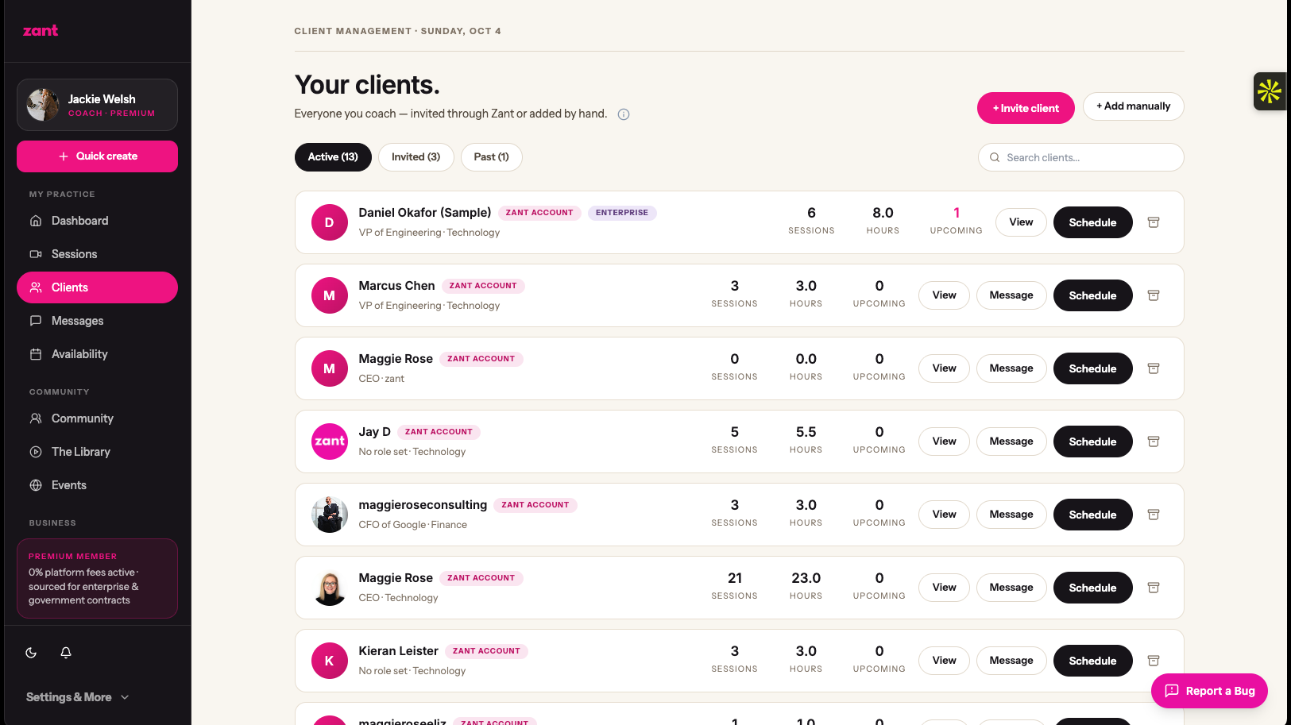Click the Enterprise badge on Daniel Okafor
This screenshot has height=725, width=1291.
(x=622, y=213)
